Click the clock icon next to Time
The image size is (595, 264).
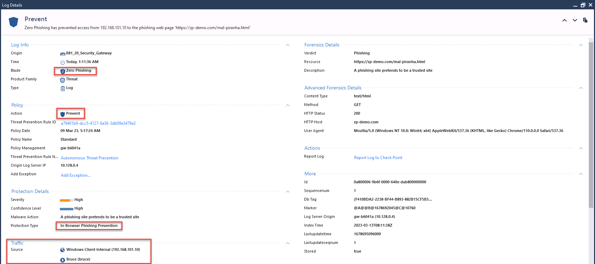(x=63, y=62)
